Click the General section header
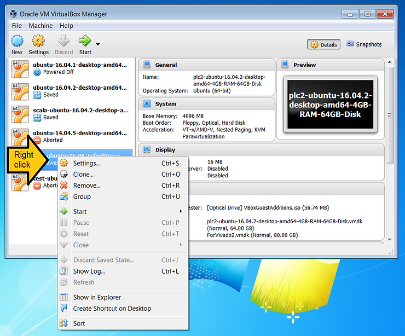The width and height of the screenshot is (405, 336). 207,65
